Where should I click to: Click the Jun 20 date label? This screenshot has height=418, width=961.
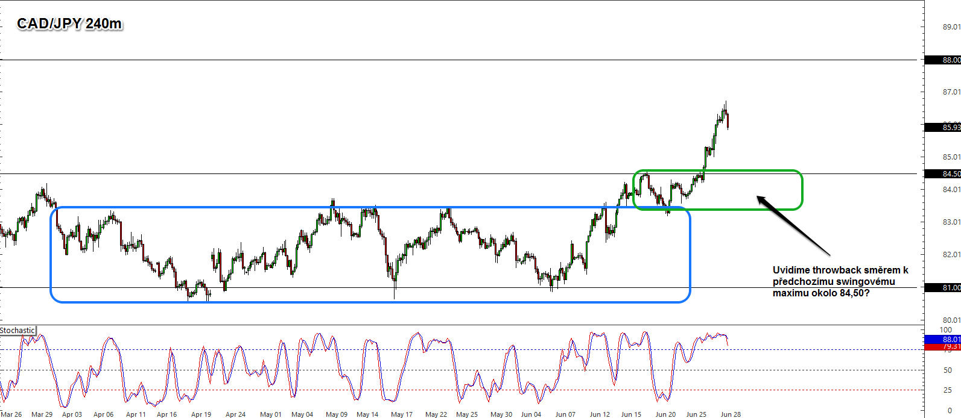[666, 414]
